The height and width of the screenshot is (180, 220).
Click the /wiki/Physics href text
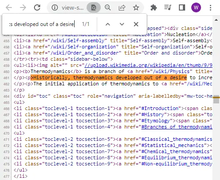click(x=171, y=71)
